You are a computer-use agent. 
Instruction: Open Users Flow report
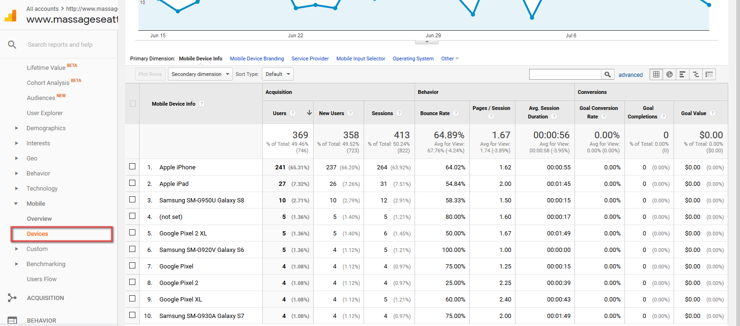click(42, 279)
